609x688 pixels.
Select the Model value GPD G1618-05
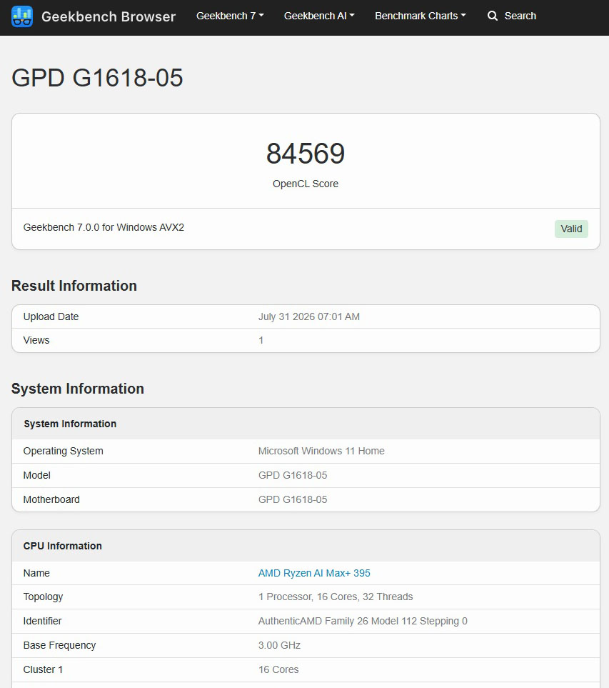293,475
